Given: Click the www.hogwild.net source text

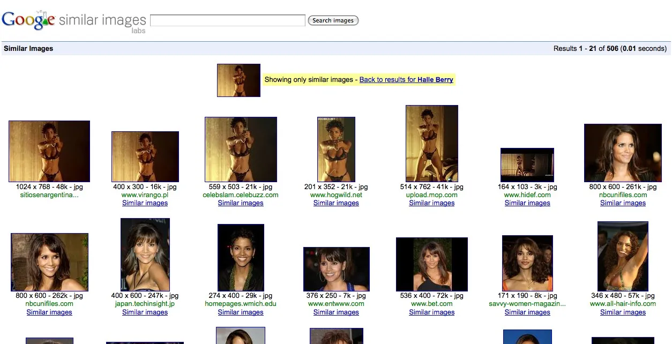Looking at the screenshot, I should pos(336,195).
